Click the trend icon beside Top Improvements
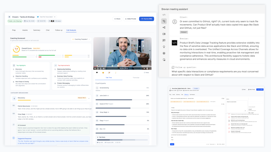Screen dimensions: 271x152 (56, 66)
